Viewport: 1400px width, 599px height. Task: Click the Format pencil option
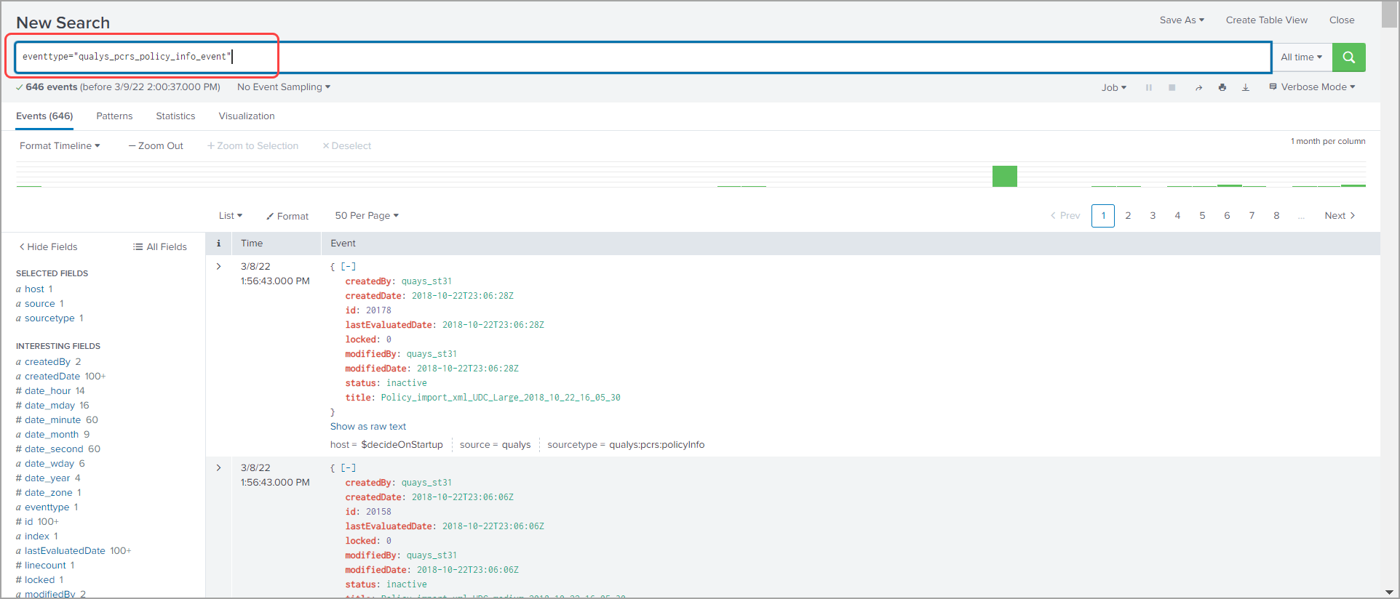pos(287,216)
